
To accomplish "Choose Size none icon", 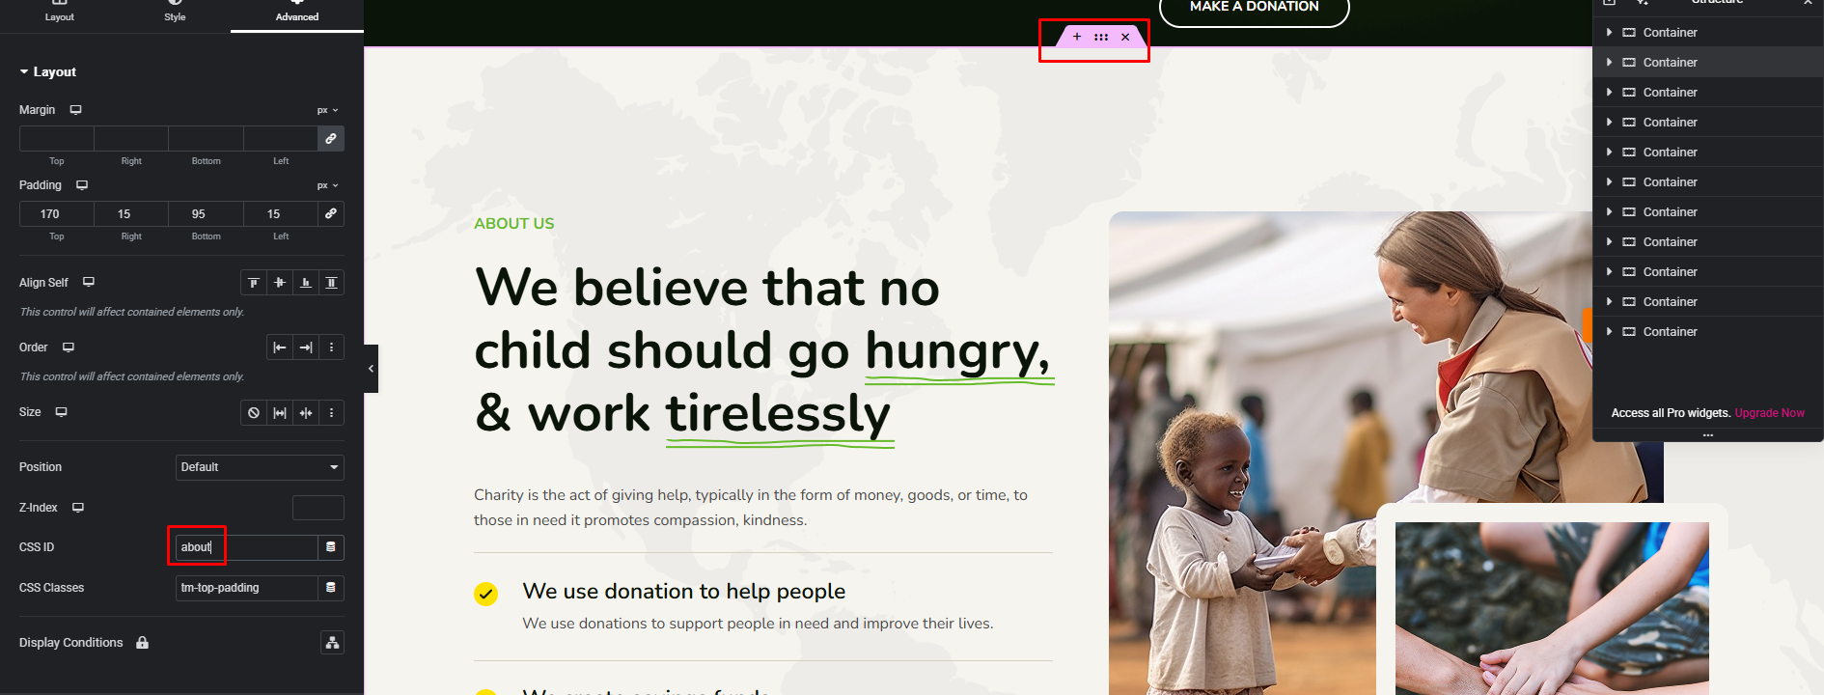I will click(254, 413).
